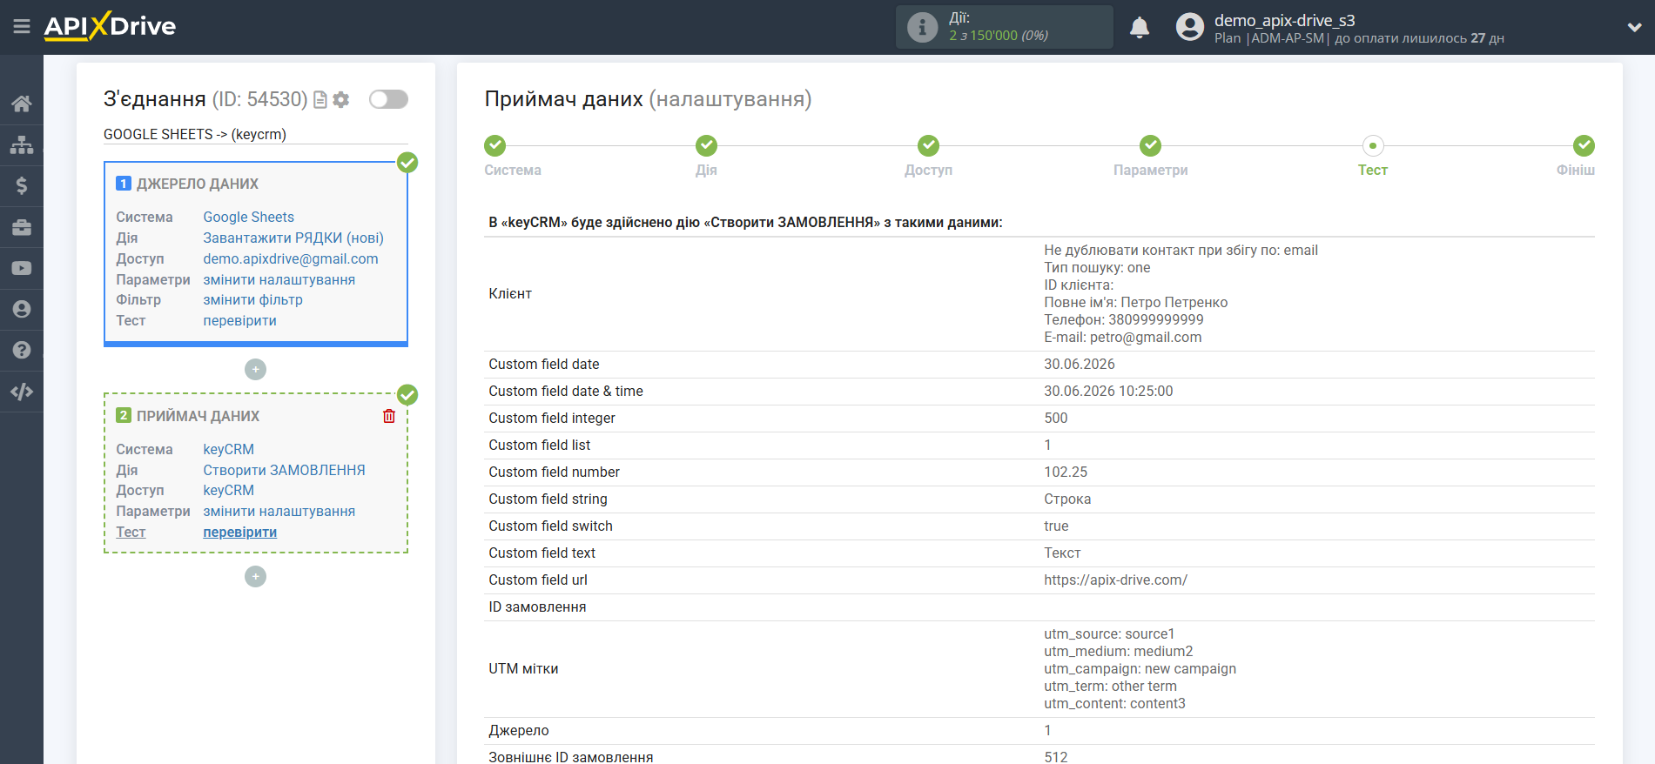Click the actions info icon

coord(922,27)
